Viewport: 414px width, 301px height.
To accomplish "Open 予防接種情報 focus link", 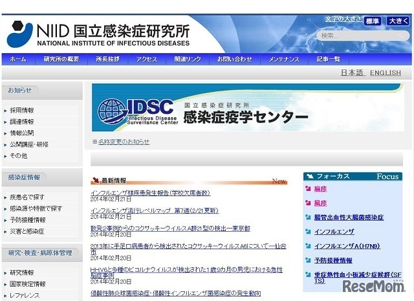I will 333,260.
